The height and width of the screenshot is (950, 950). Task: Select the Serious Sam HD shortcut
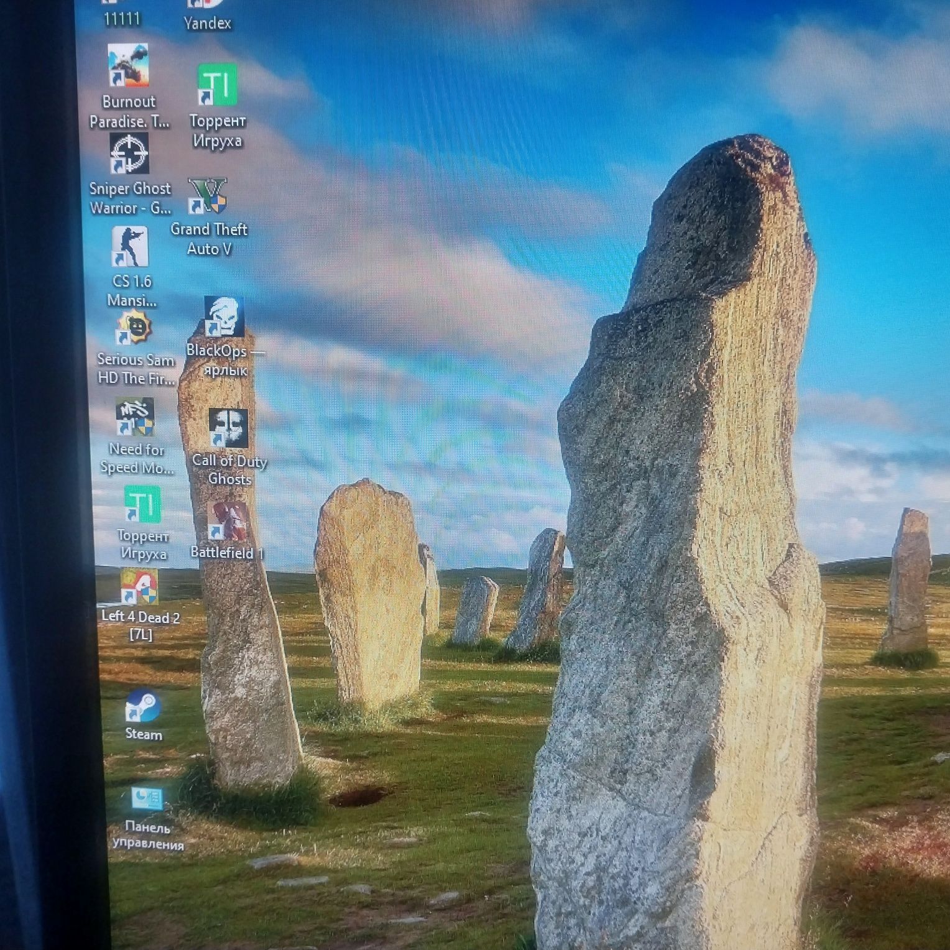pyautogui.click(x=133, y=328)
